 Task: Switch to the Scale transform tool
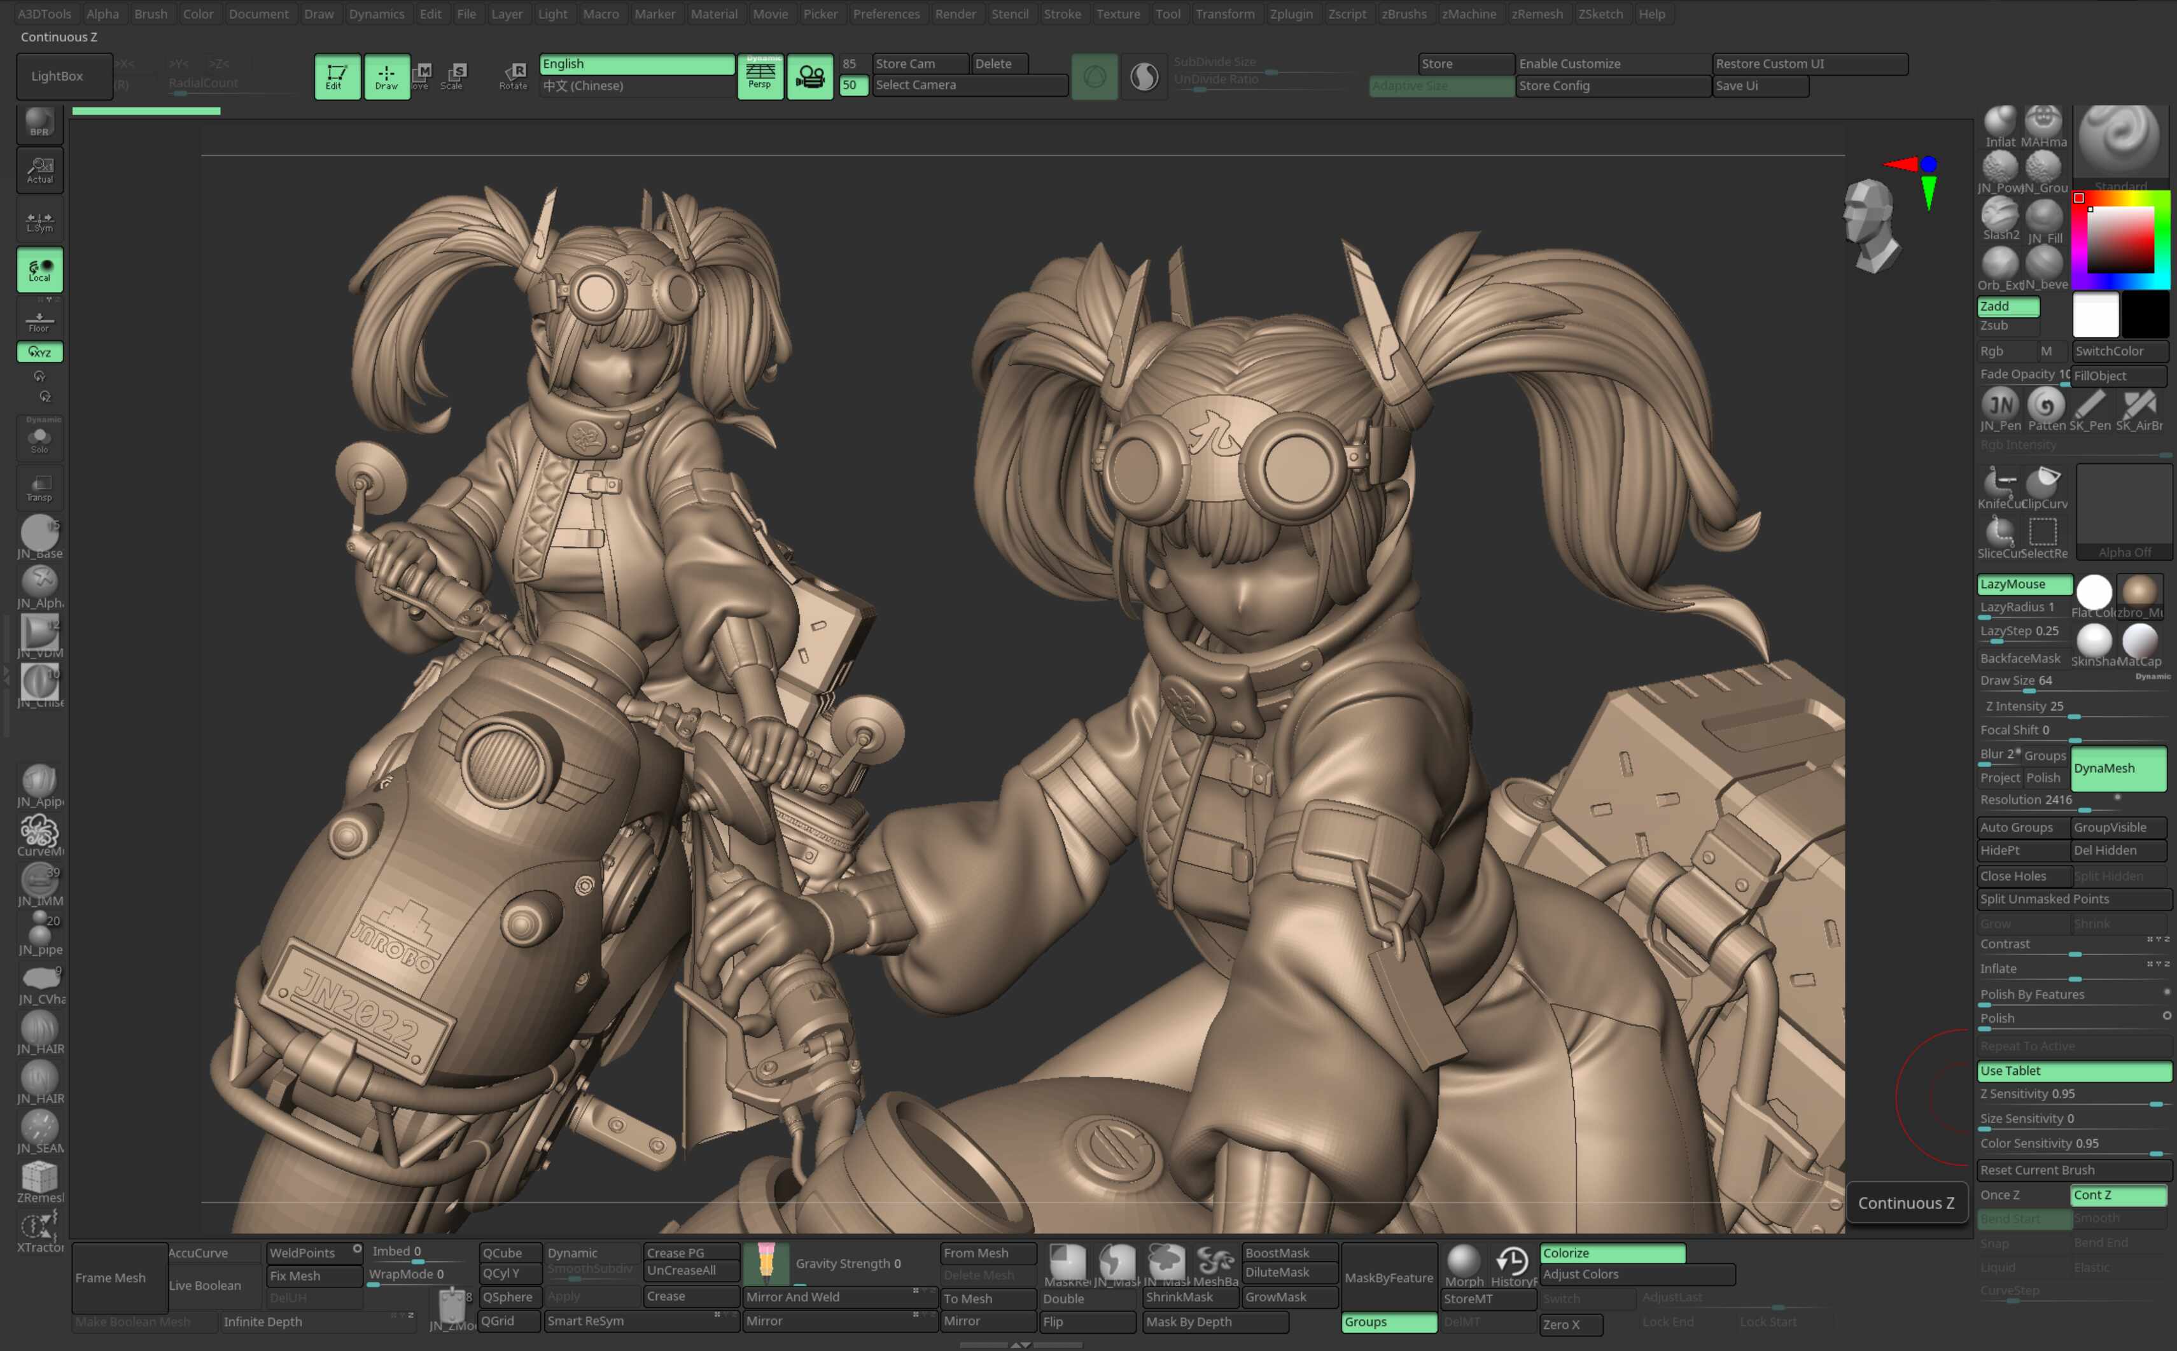(x=454, y=77)
